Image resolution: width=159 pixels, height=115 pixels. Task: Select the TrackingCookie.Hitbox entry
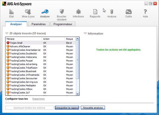point(21,89)
